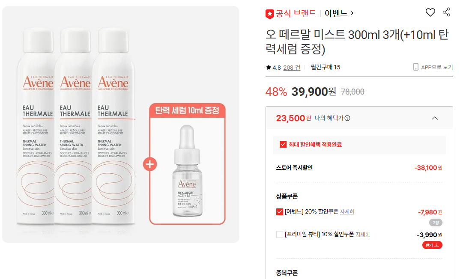Click the red official brand star badge
466x279 pixels.
(x=269, y=14)
